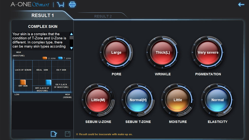249x140 pixels.
Task: Go back using the arrow icon
Action: coord(241,4)
